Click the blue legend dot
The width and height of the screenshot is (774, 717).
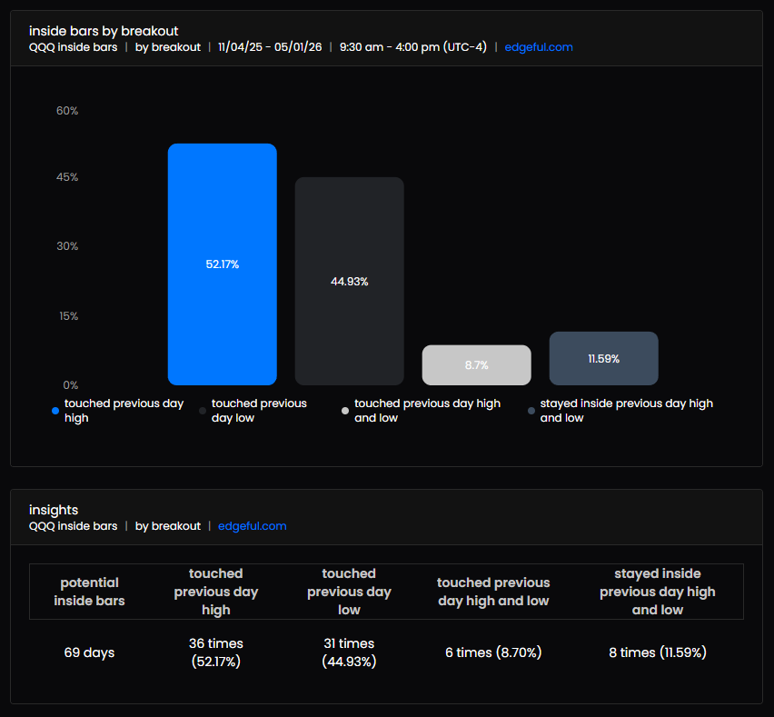[x=55, y=411]
